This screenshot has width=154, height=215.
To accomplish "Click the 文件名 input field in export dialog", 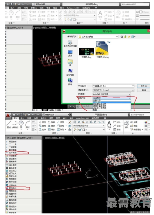I will tap(113, 86).
